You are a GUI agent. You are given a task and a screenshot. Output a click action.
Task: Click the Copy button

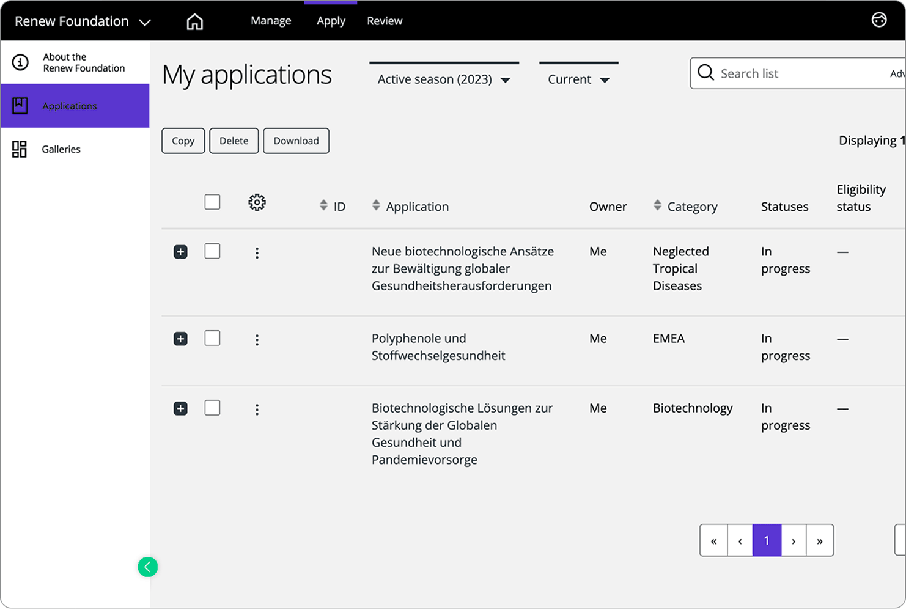tap(183, 141)
